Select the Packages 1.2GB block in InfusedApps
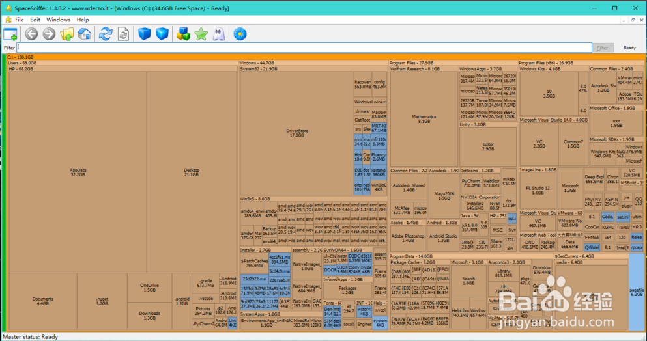Viewport: 647px width, 341px height. point(347,290)
